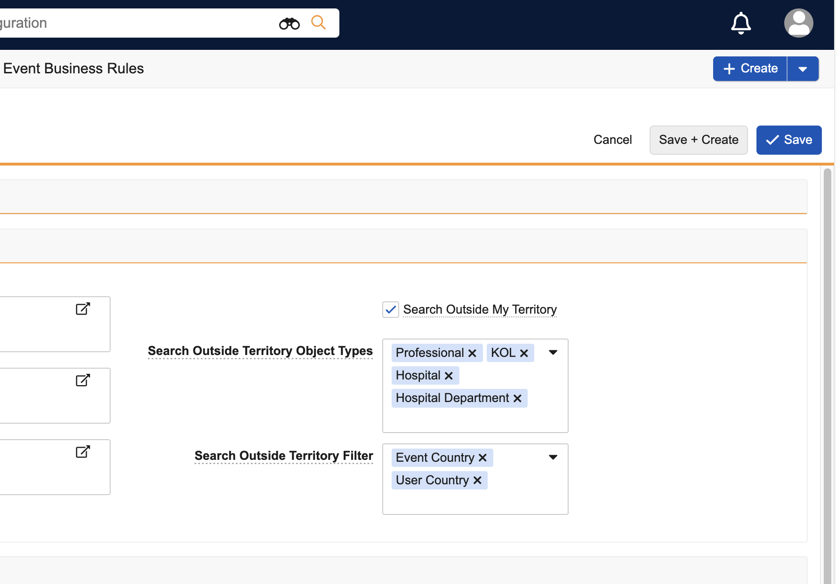The width and height of the screenshot is (836, 584).
Task: Open the user profile avatar menu
Action: coord(798,23)
